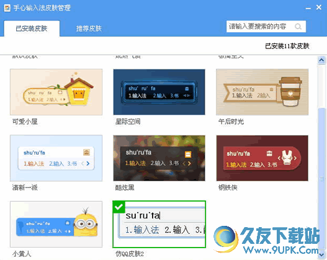Image resolution: width=327 pixels, height=260 pixels.
Task: Select the 仿QQ皮肤2 skin thumbnail
Action: pos(159,224)
